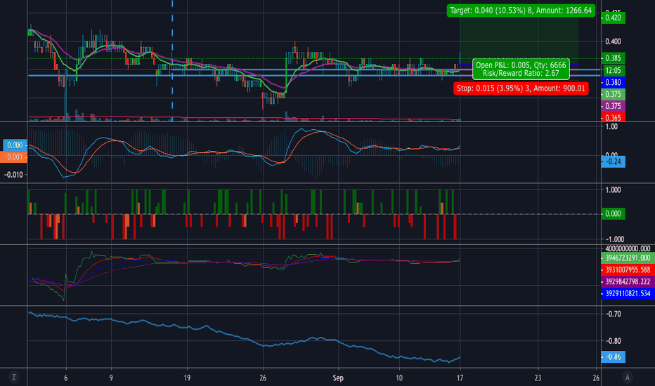Click the 0.420 green price label
The width and height of the screenshot is (655, 386).
[613, 18]
